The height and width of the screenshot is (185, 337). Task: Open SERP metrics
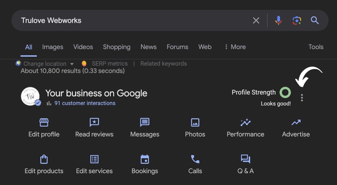pos(109,64)
